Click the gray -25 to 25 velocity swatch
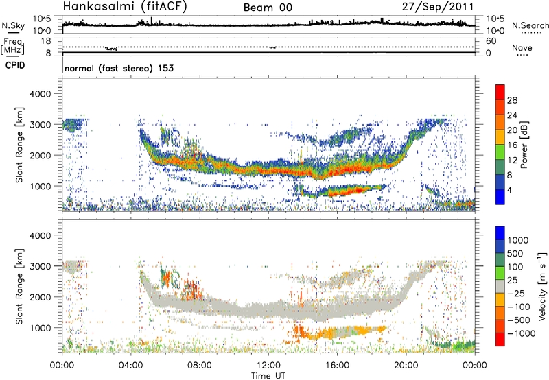Image resolution: width=549 pixels, height=380 pixels. pos(500,287)
